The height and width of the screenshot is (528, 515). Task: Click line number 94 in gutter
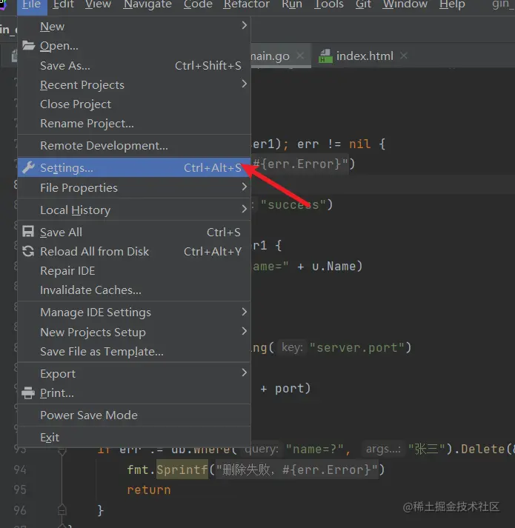[x=20, y=469]
